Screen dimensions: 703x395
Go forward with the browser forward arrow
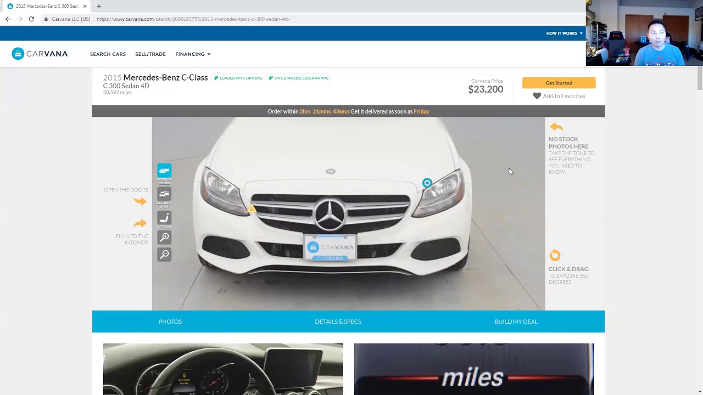click(x=20, y=19)
